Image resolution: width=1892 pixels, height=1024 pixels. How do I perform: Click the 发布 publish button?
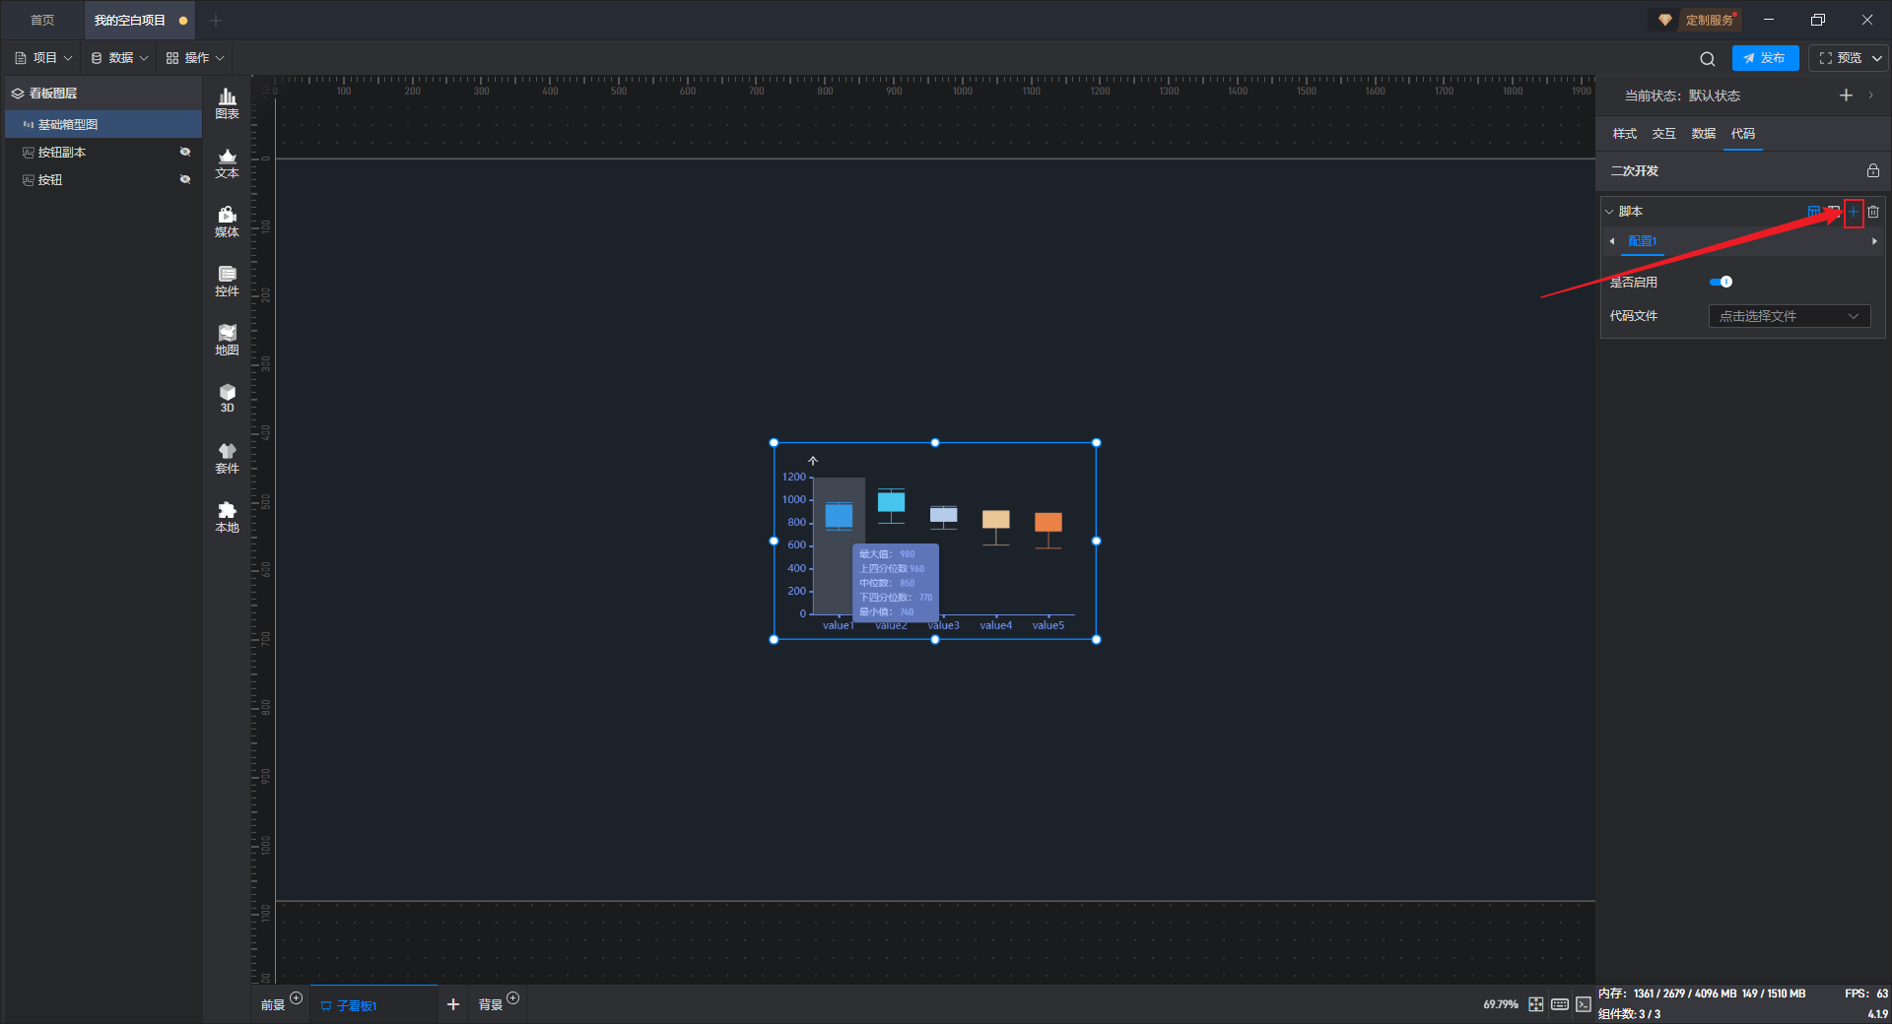(x=1765, y=58)
